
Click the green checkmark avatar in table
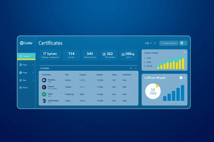coord(44,94)
